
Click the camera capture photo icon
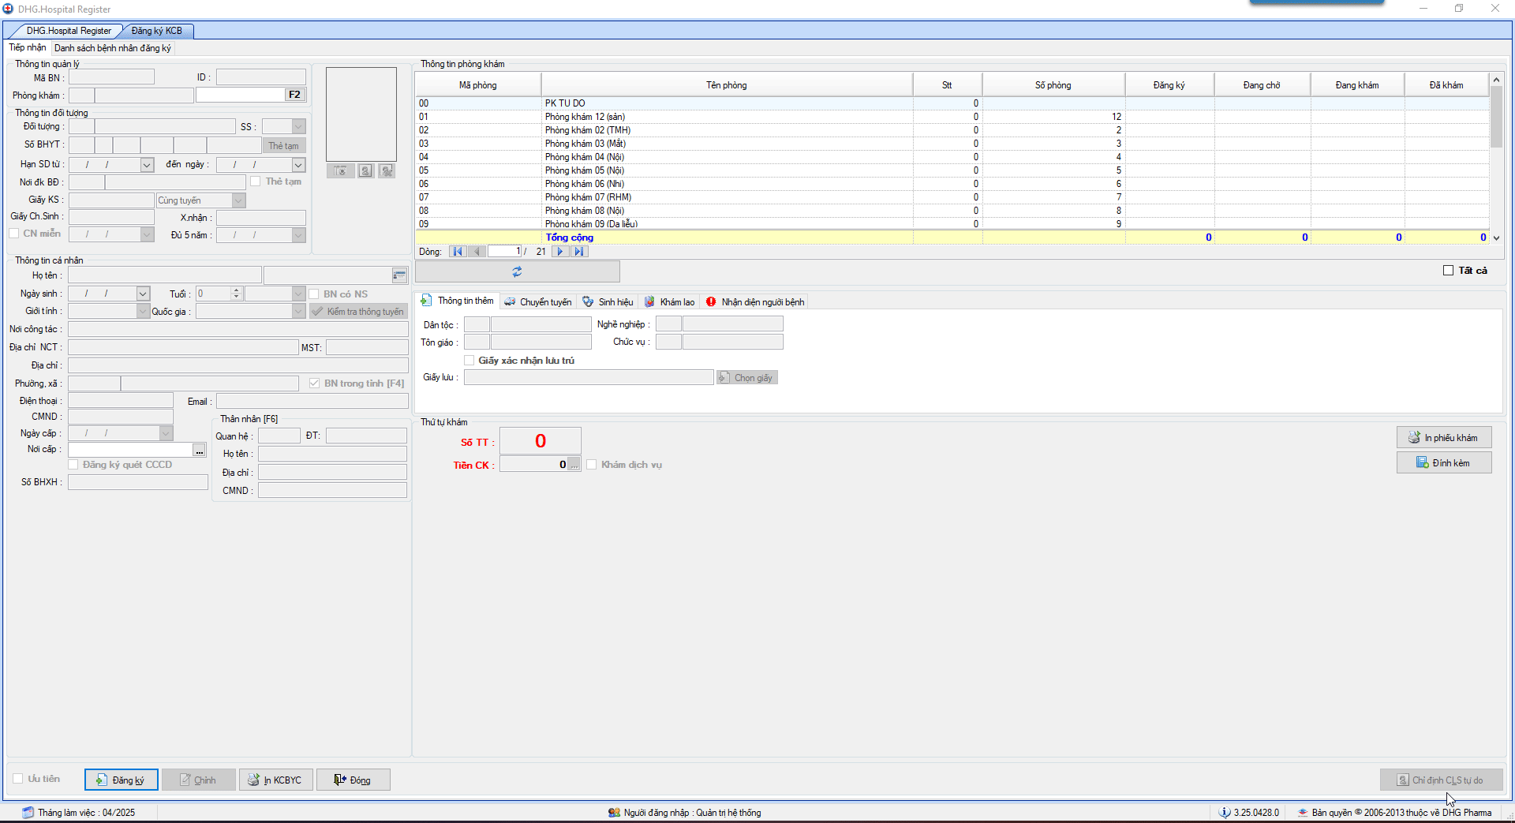[x=340, y=170]
